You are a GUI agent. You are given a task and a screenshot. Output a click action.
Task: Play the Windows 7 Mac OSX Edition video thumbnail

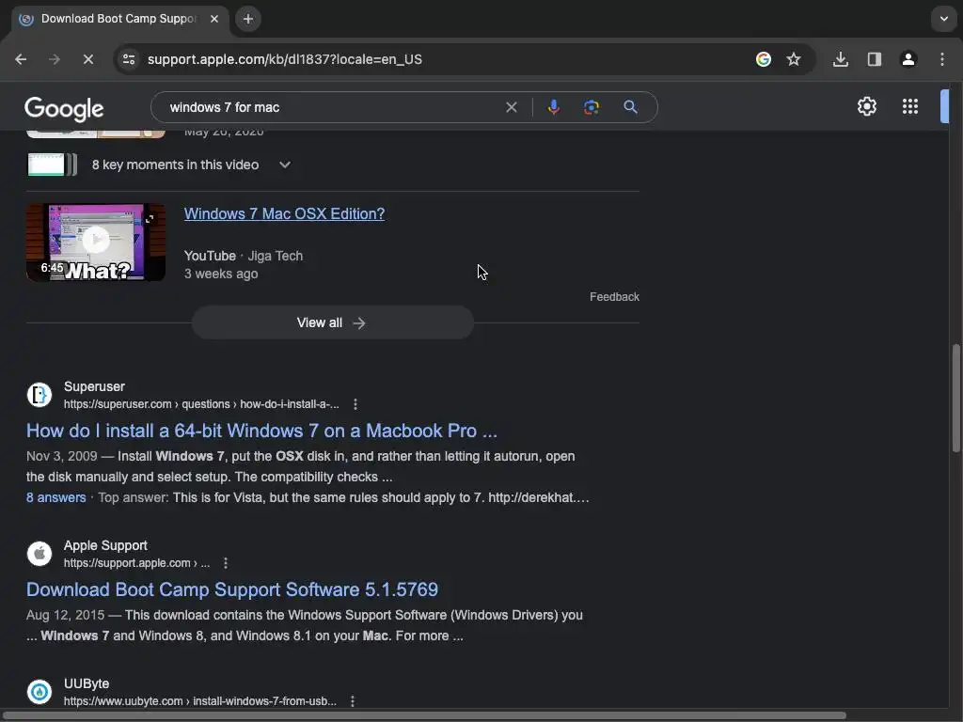coord(96,243)
